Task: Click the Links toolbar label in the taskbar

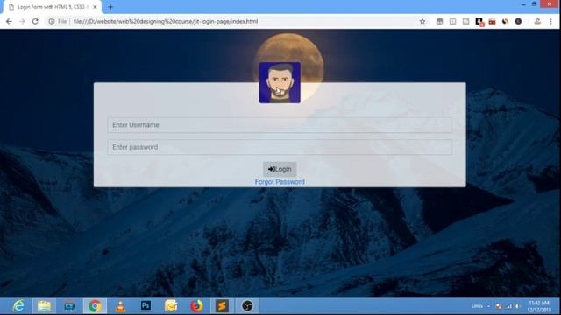Action: pyautogui.click(x=477, y=306)
